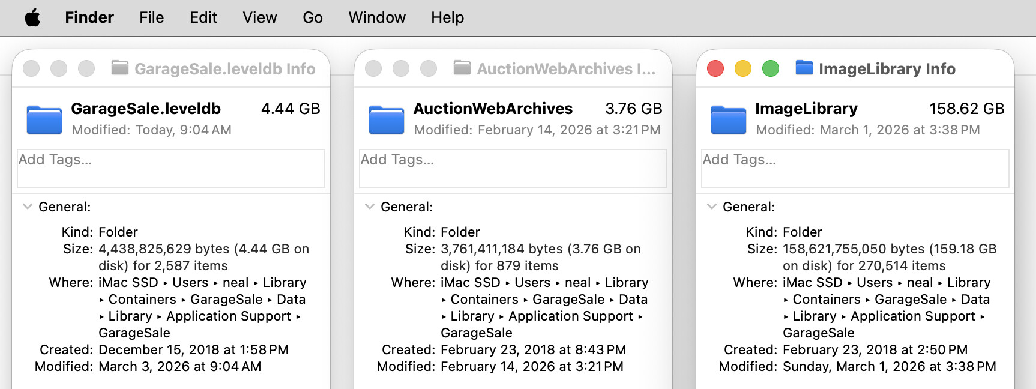Collapse General section in AuctionWebArchives Info
Image resolution: width=1036 pixels, height=389 pixels.
(x=369, y=207)
